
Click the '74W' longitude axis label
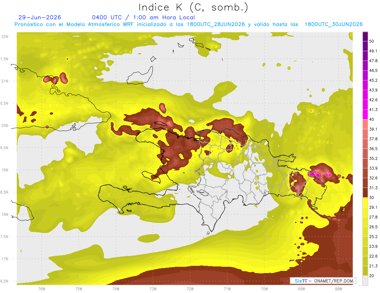tap(116, 289)
